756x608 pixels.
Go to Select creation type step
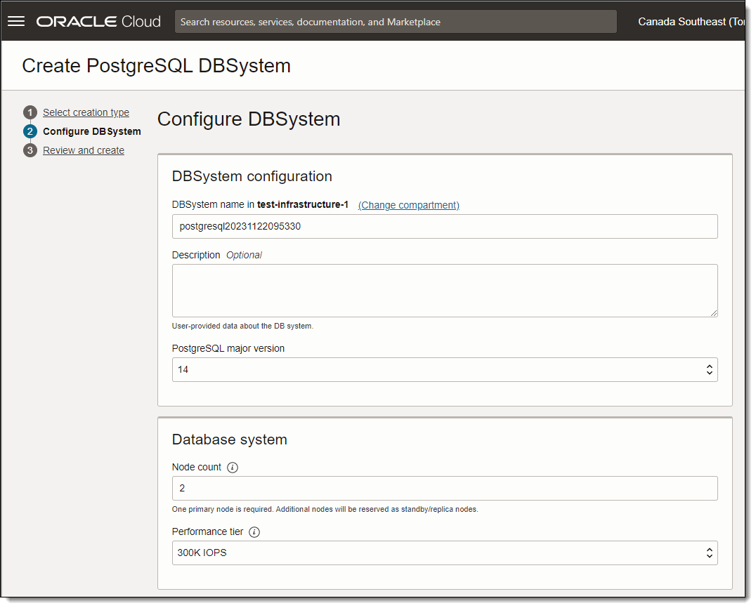tap(86, 112)
